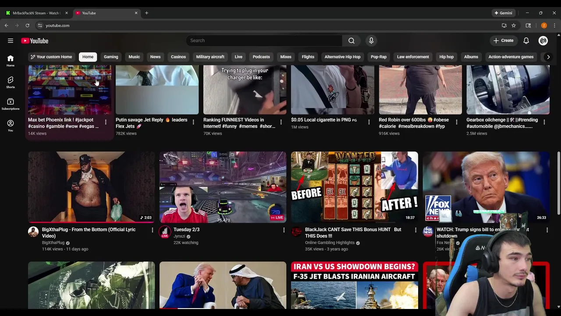Viewport: 561px width, 316px height.
Task: Open the Fox News Trump video thumbnail
Action: coord(486,187)
